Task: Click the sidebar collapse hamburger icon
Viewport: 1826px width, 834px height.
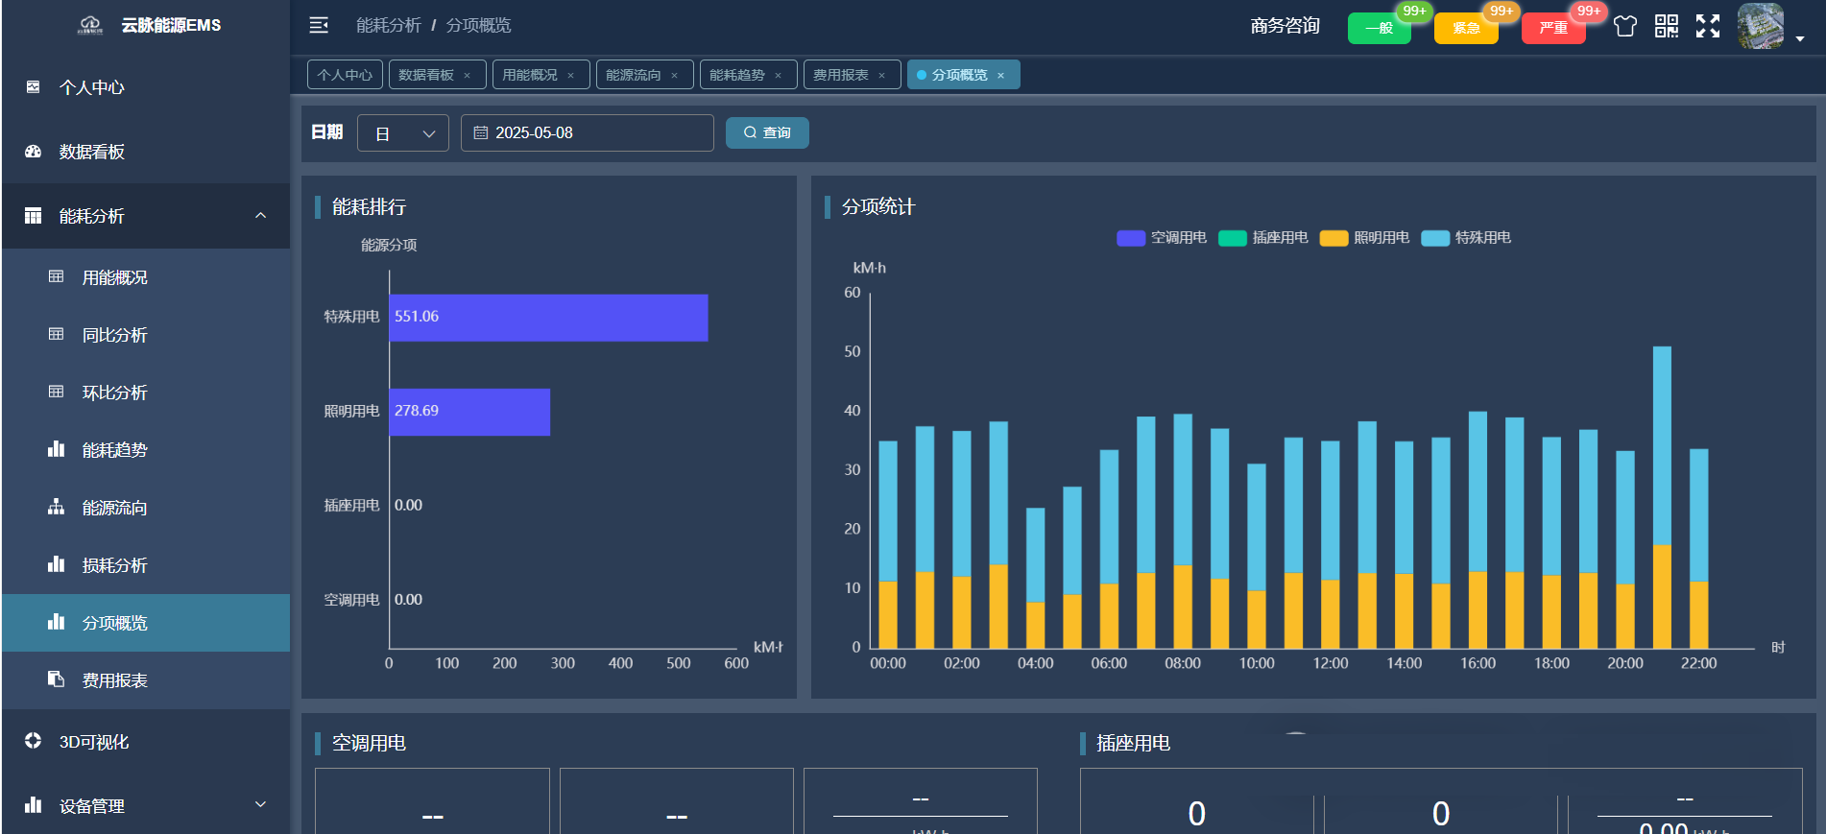Action: (x=319, y=25)
